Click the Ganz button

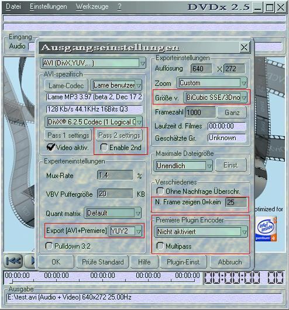click(x=232, y=112)
